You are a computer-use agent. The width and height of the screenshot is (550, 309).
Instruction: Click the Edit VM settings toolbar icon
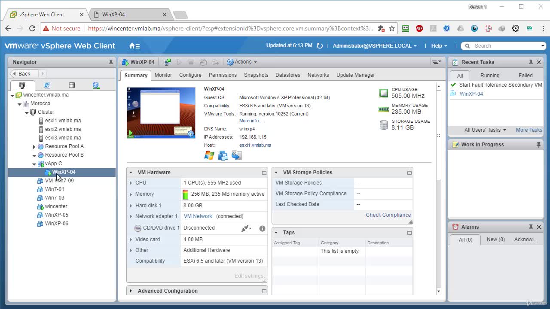215,62
